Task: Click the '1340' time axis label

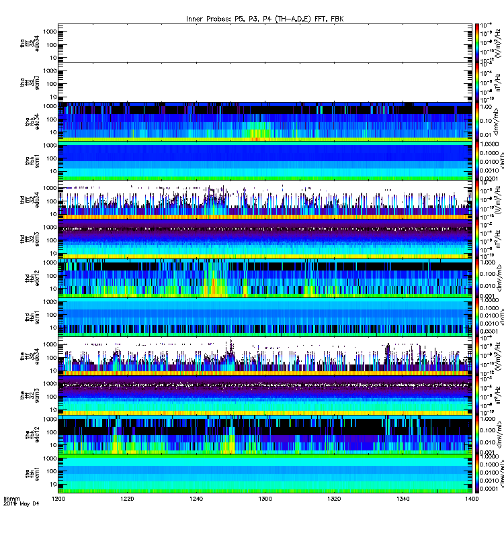Action: [403, 499]
